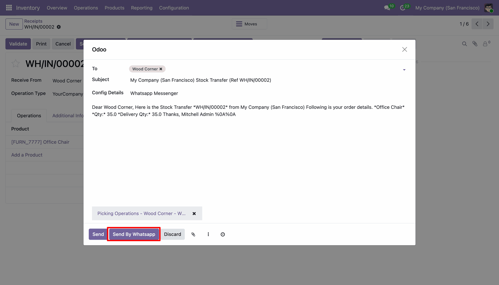
Task: Click the Validate button
Action: [x=18, y=44]
